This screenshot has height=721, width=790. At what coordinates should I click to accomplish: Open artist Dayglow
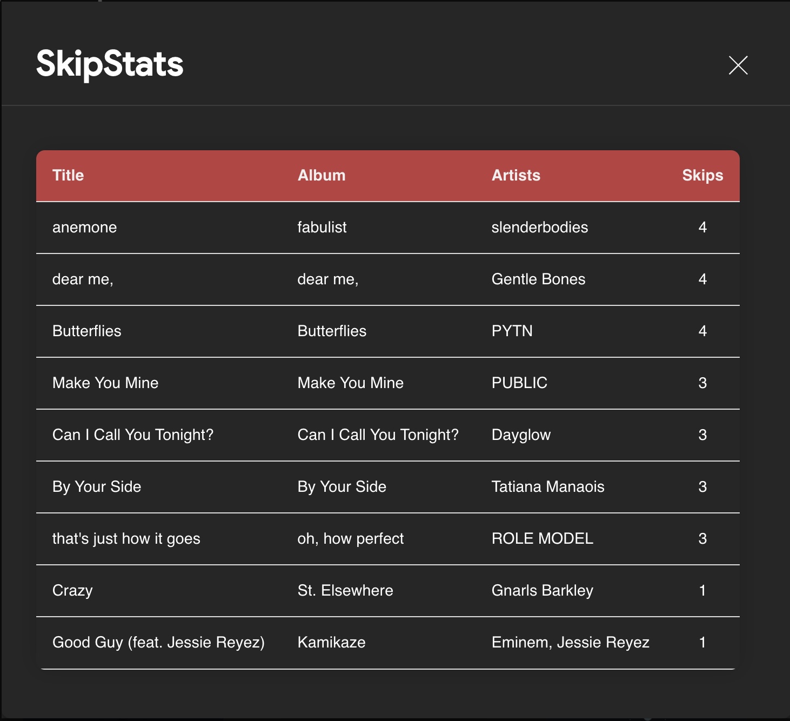pos(521,435)
